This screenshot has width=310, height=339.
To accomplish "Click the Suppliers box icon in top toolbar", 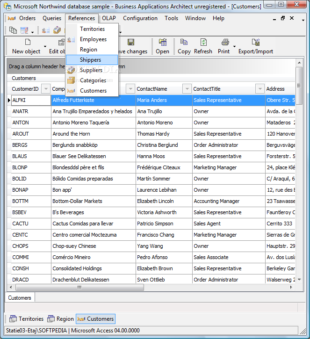I will tap(57, 30).
